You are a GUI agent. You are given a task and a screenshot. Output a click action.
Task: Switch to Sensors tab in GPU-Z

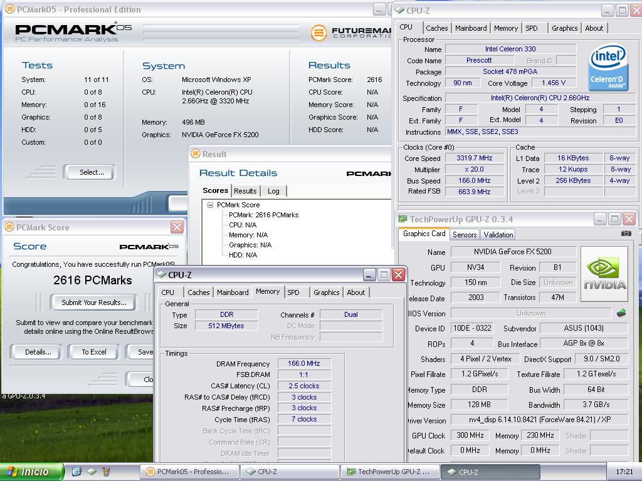point(465,235)
